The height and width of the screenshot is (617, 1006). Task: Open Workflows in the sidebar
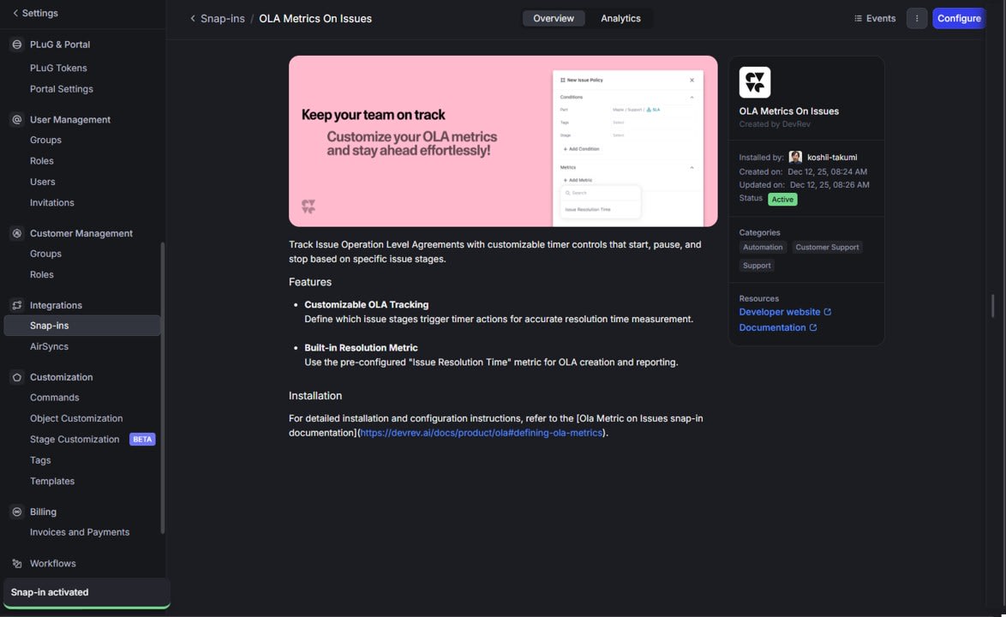(52, 563)
